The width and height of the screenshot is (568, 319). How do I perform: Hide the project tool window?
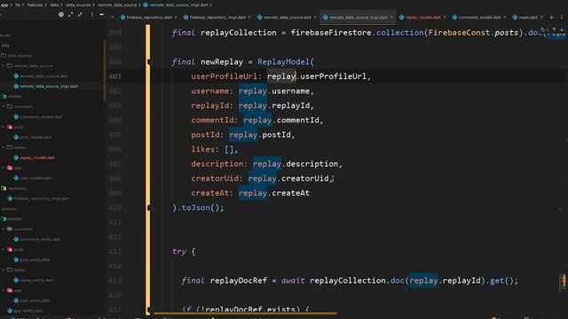[102, 14]
